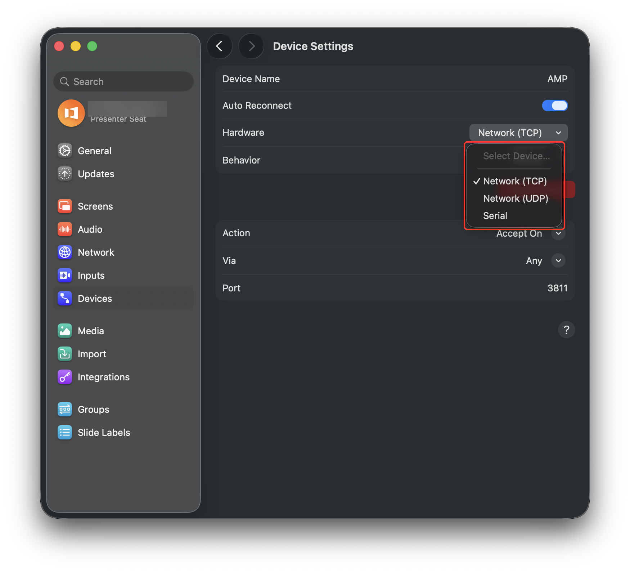Open Screens settings icon
This screenshot has width=630, height=572.
(65, 206)
